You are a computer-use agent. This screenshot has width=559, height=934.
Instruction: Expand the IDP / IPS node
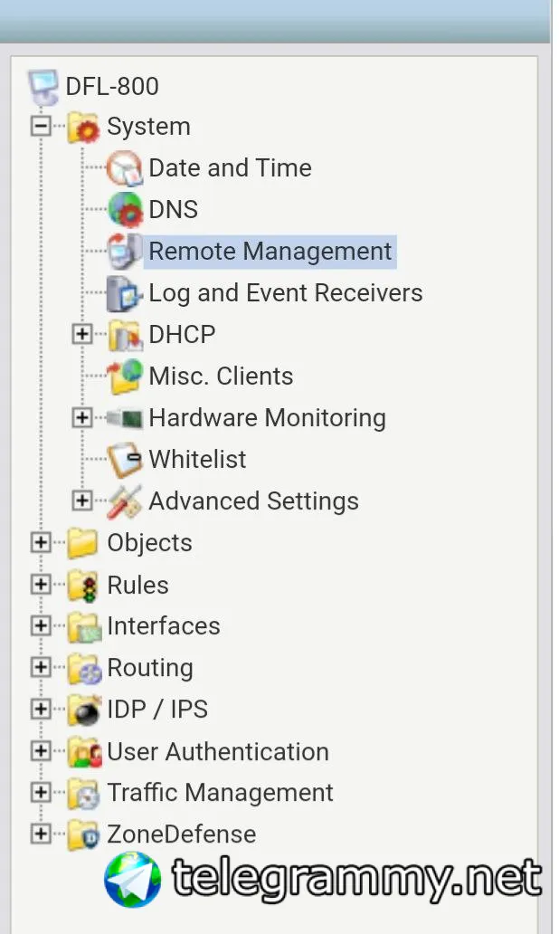tap(41, 709)
